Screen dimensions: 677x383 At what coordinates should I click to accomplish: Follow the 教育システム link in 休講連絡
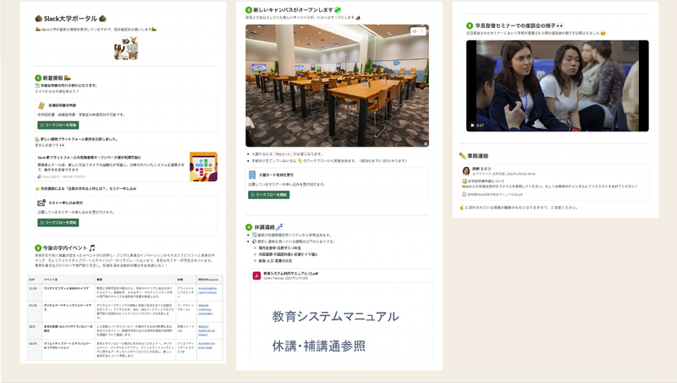[291, 236]
